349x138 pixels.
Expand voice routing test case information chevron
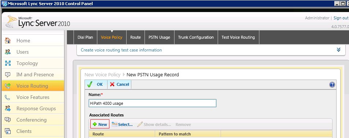(x=338, y=50)
